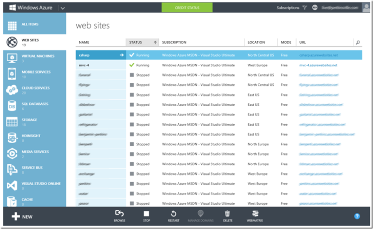The height and width of the screenshot is (229, 373).
Task: Click the Manage Domains command icon
Action: point(201,213)
